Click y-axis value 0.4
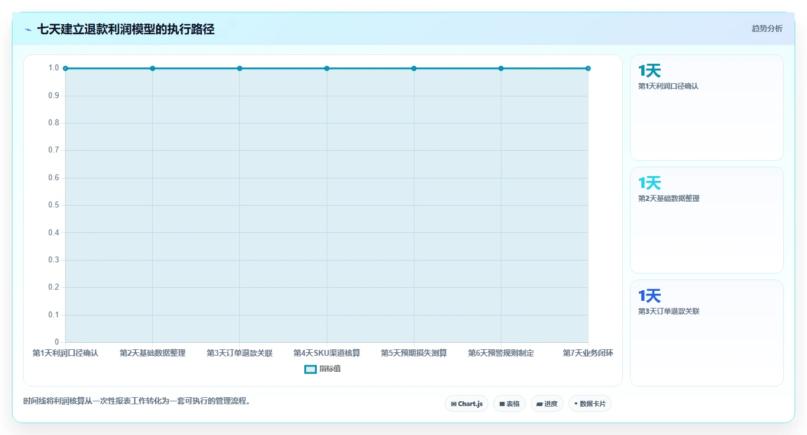The width and height of the screenshot is (807, 435). coord(54,232)
